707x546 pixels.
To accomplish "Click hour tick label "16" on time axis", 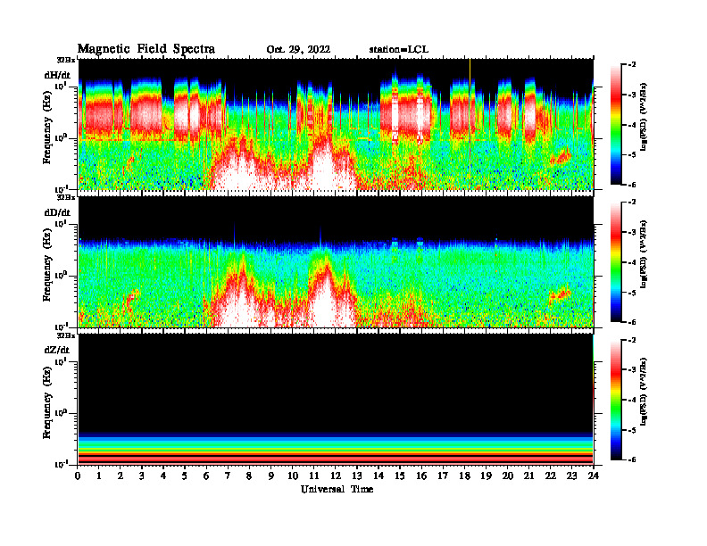I will tap(421, 476).
